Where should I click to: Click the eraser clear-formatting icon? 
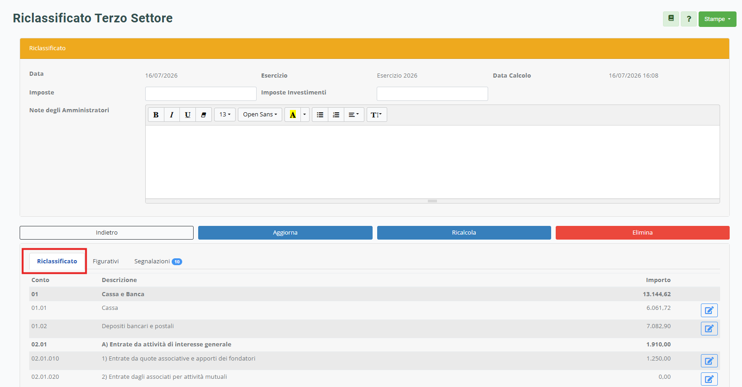click(x=204, y=115)
